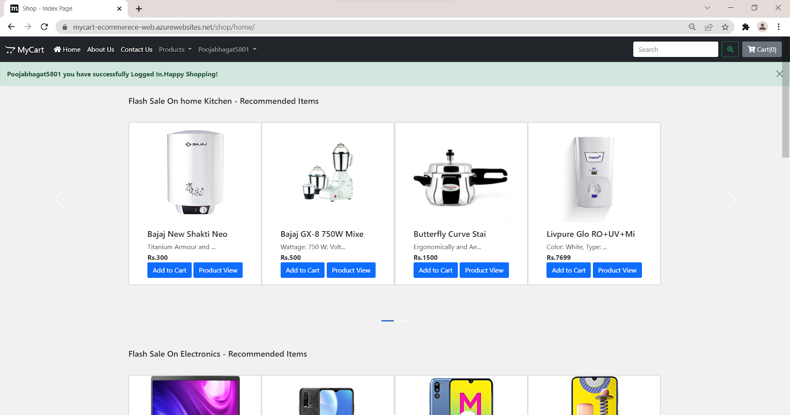Viewport: 790px width, 415px height.
Task: Click the Rs.7699 price text
Action: point(558,257)
